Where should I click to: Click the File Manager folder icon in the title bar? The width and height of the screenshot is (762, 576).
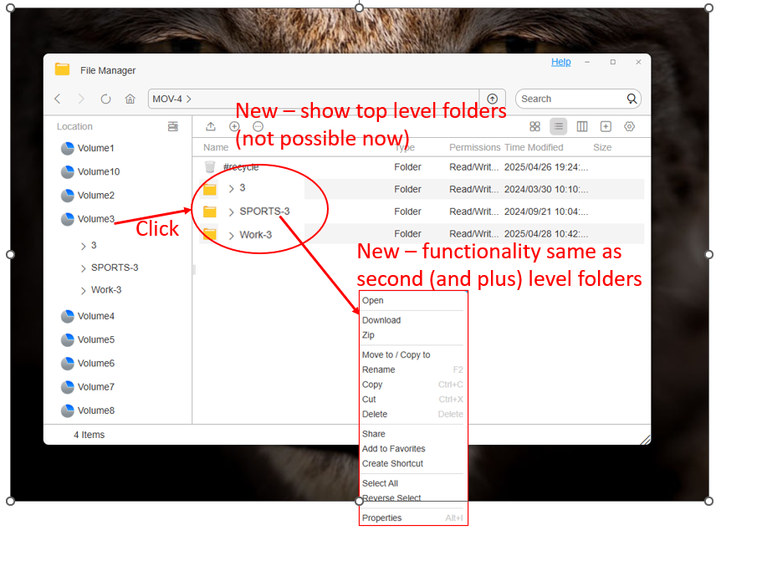click(x=62, y=69)
